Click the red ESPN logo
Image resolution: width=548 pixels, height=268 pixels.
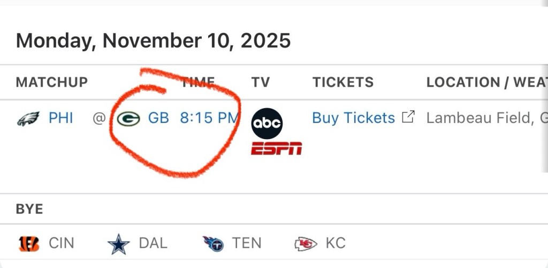click(276, 149)
